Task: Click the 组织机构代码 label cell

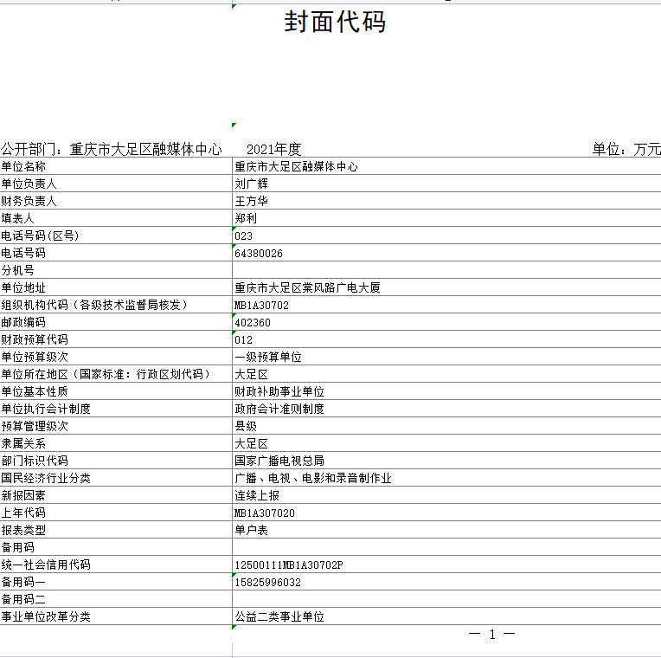Action: pos(116,305)
